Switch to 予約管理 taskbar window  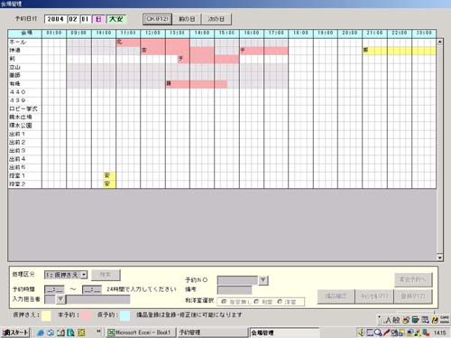pyautogui.click(x=212, y=333)
